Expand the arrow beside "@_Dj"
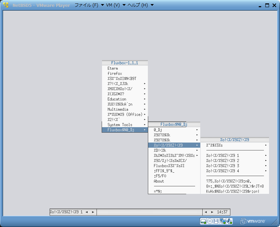This screenshot has width=280, height=227. 197,130
